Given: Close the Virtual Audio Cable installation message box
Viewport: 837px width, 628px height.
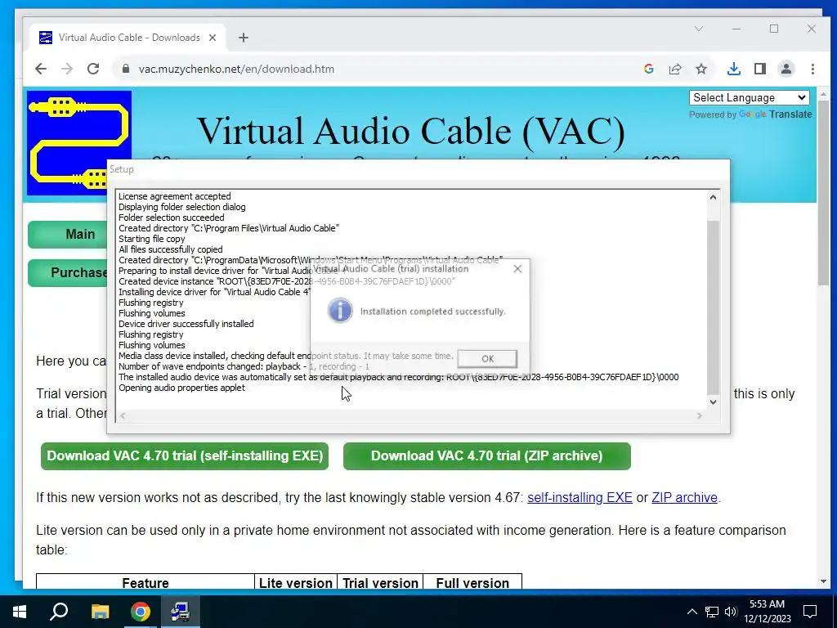Looking at the screenshot, I should [517, 268].
